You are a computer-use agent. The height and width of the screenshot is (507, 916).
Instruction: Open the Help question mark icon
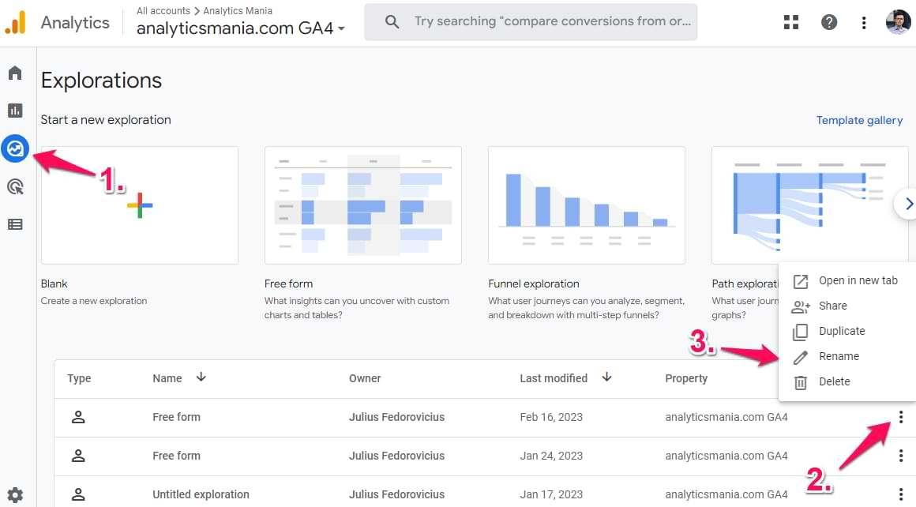pyautogui.click(x=829, y=22)
